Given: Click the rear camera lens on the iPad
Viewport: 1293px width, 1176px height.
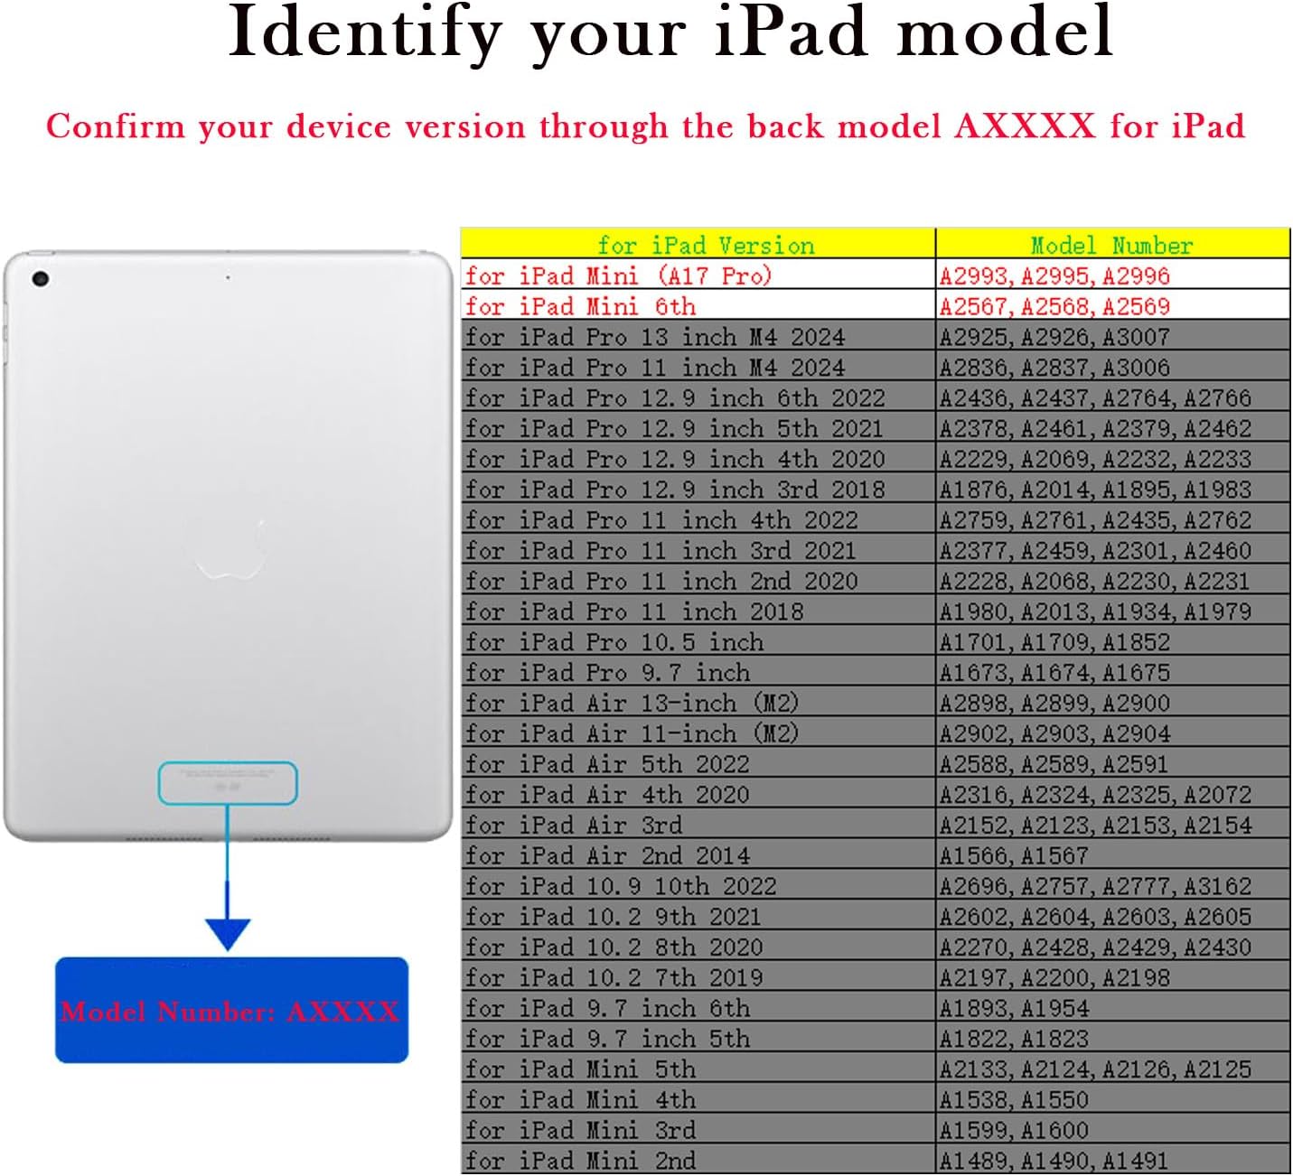Looking at the screenshot, I should point(40,279).
